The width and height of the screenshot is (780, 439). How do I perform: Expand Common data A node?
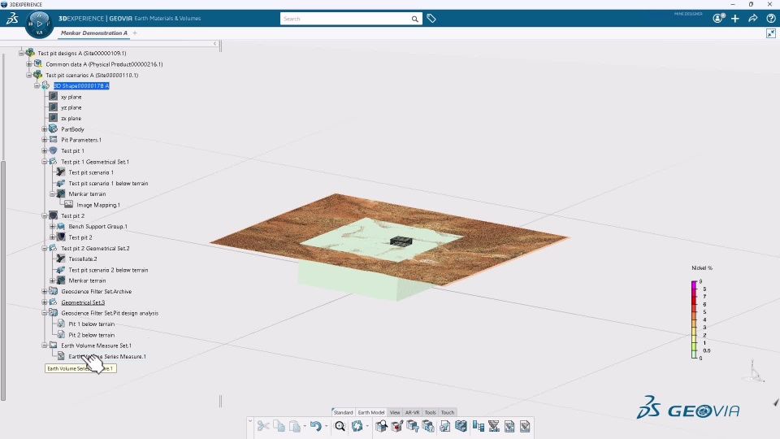pyautogui.click(x=29, y=64)
